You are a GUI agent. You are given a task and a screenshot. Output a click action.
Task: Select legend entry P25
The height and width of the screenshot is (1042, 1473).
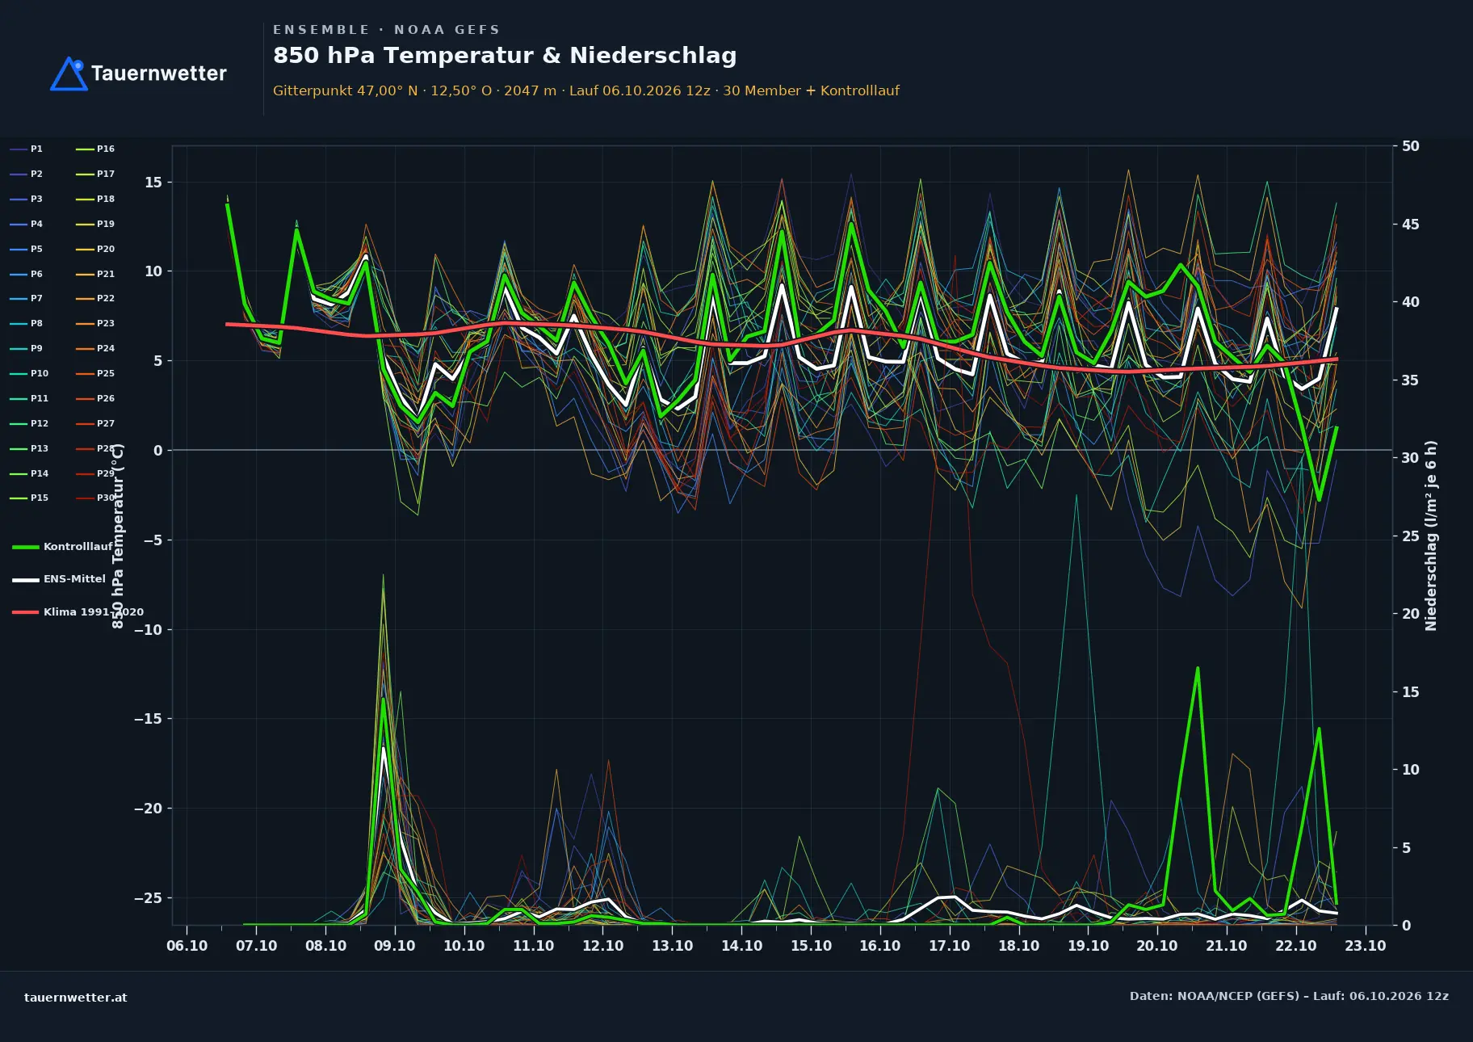pos(95,373)
